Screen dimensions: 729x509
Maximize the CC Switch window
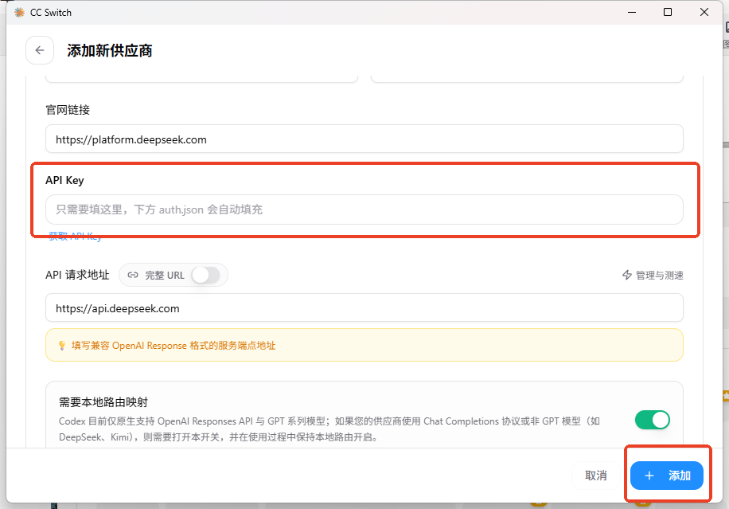[668, 12]
